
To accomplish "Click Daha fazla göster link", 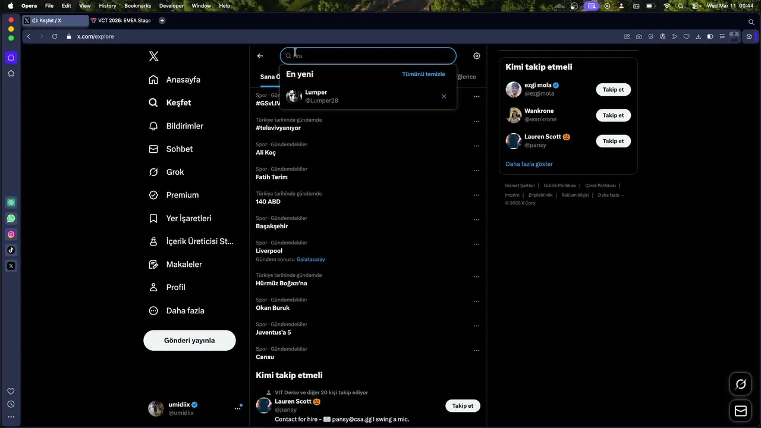I will click(x=529, y=164).
